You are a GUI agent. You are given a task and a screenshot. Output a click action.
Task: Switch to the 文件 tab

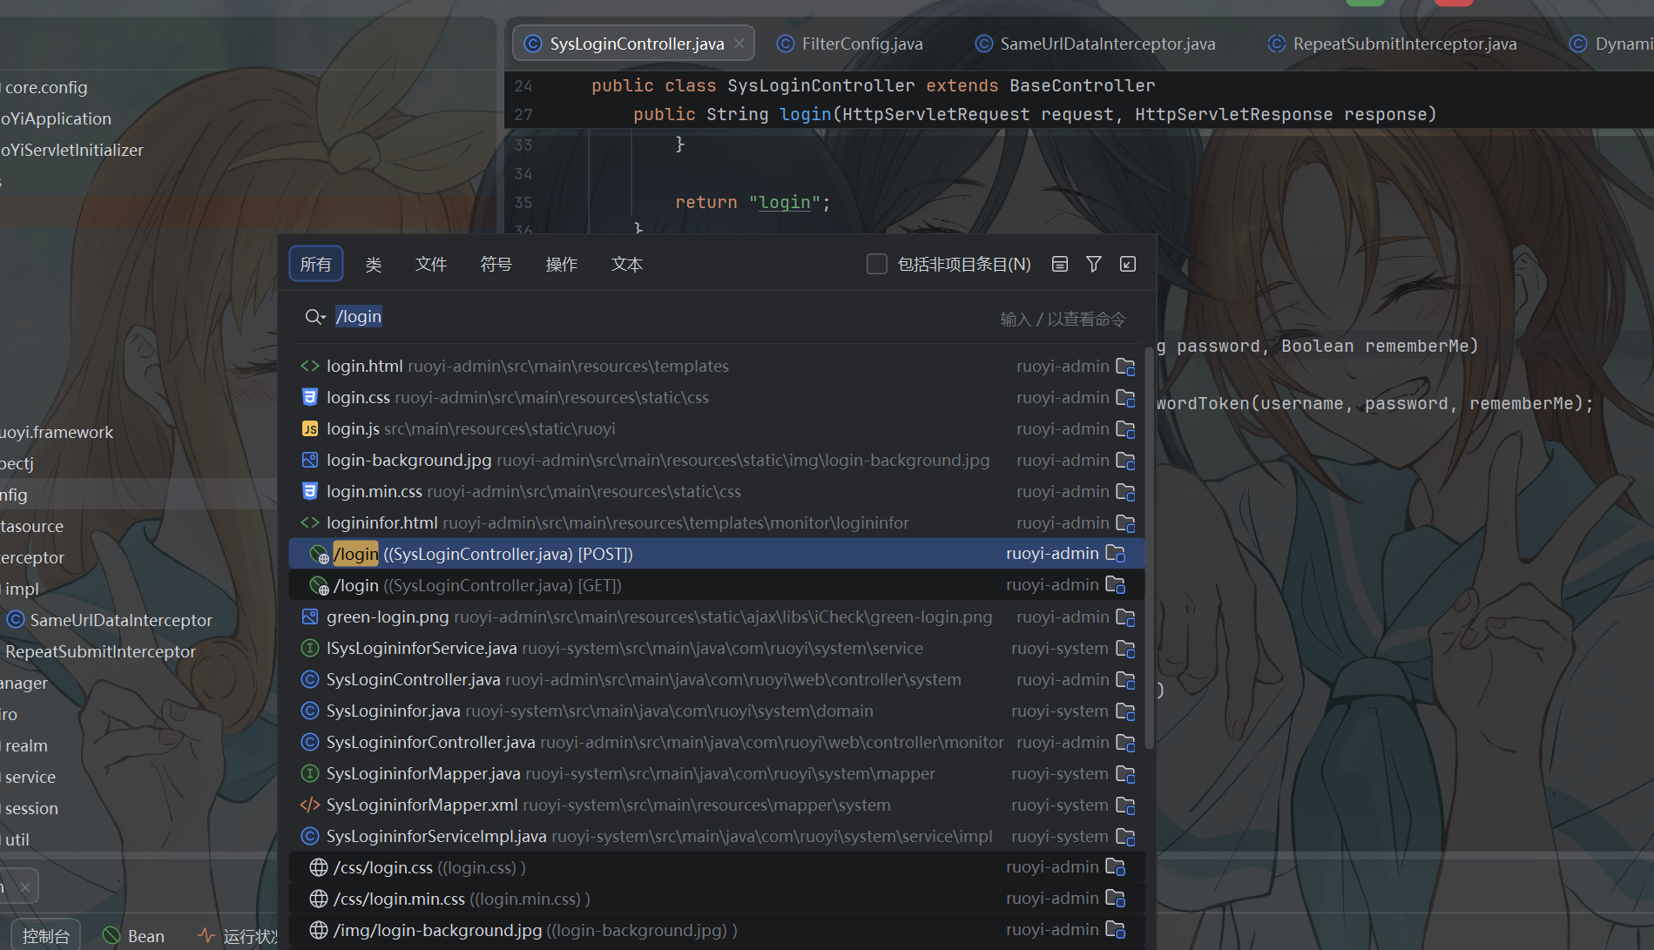(x=431, y=264)
